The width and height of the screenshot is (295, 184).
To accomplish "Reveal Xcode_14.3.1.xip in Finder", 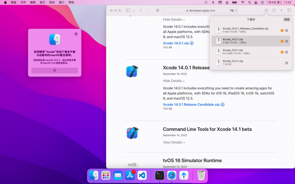I will tap(286, 63).
